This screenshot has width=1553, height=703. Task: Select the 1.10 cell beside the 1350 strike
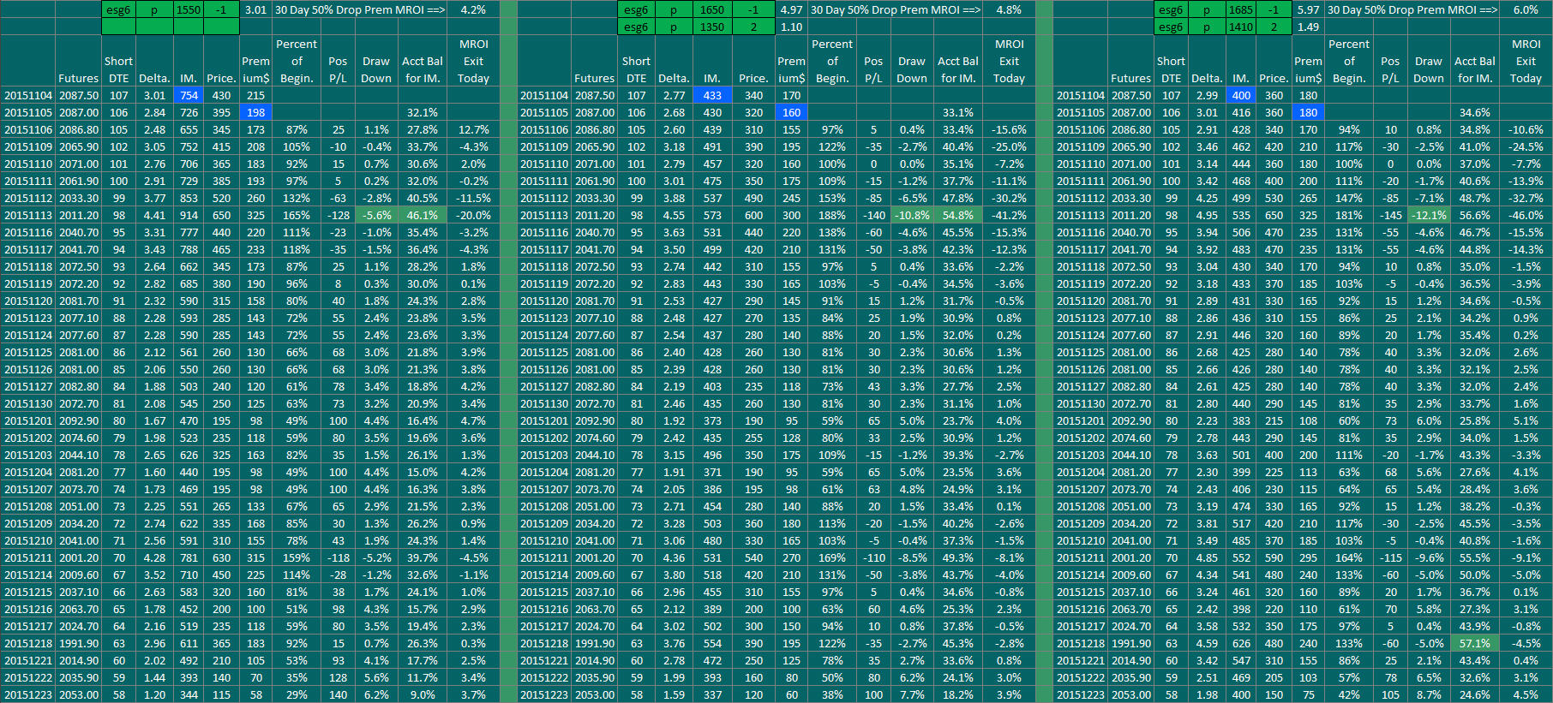(x=792, y=27)
